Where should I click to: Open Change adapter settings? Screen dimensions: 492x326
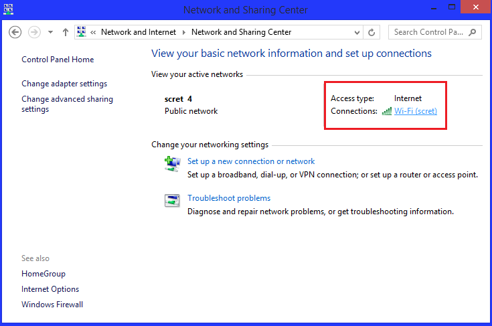pos(64,84)
